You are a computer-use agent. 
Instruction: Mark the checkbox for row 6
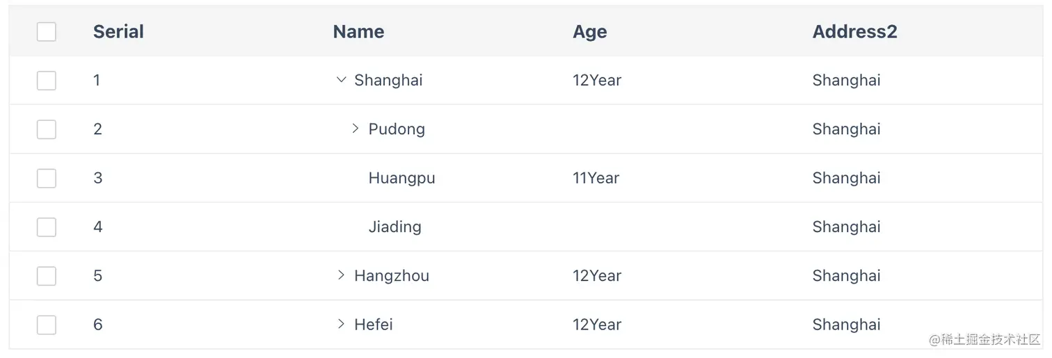tap(47, 324)
